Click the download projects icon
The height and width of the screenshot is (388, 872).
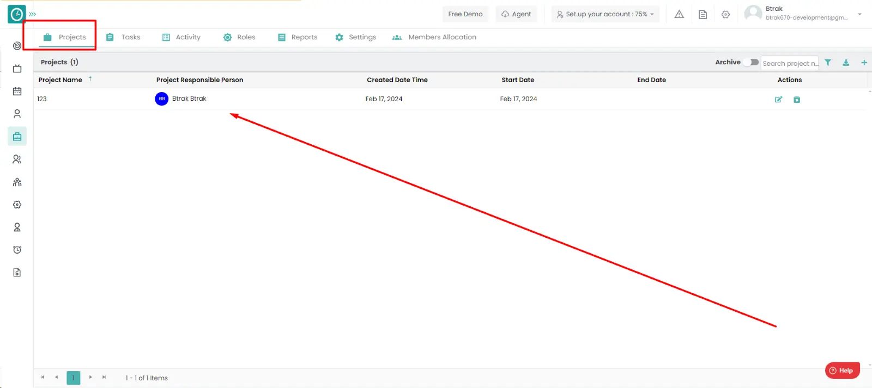846,63
